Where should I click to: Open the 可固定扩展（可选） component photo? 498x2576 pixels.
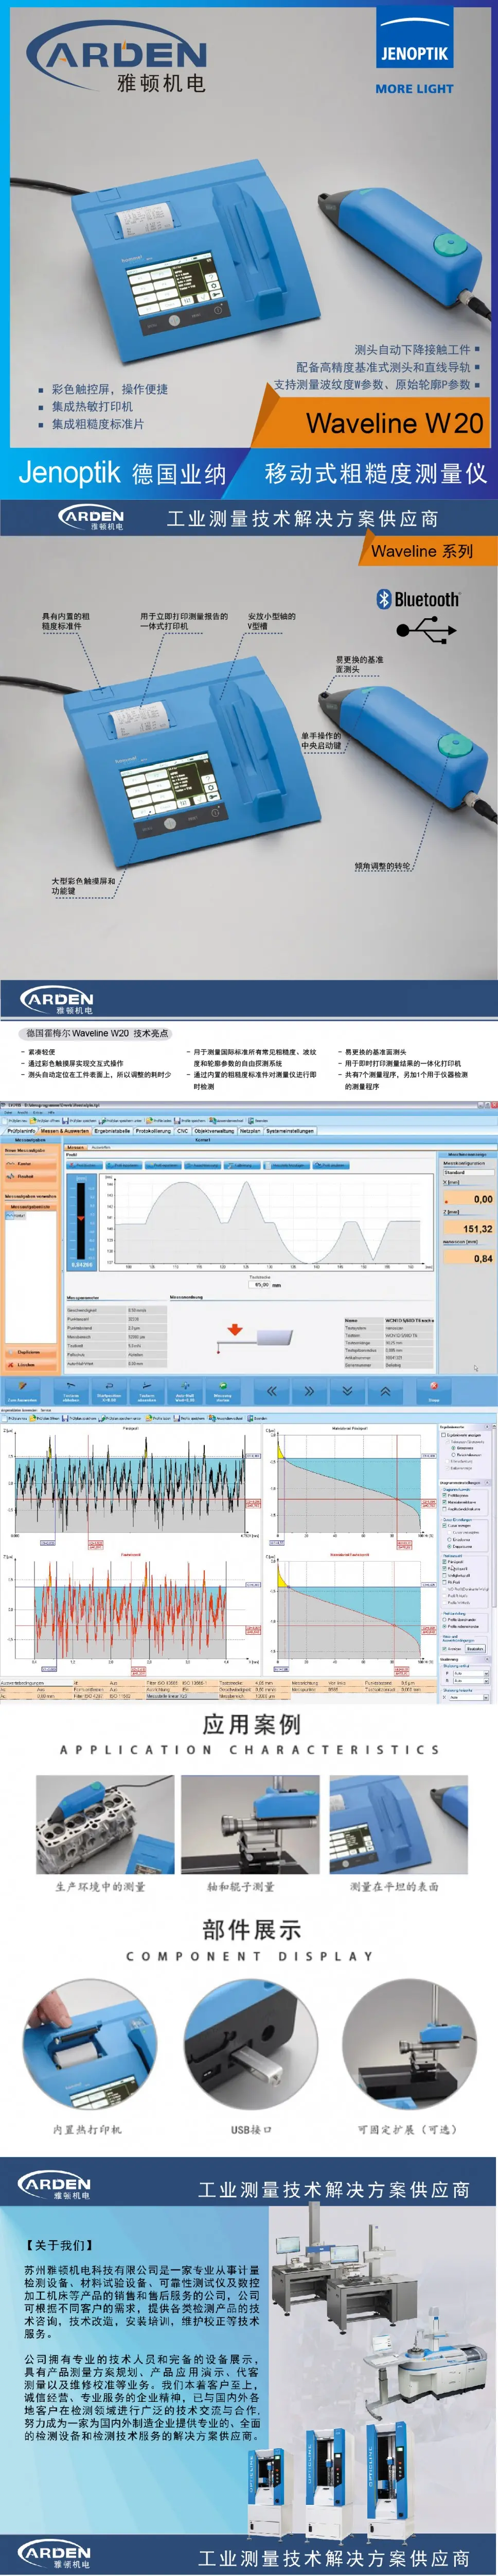408,2044
